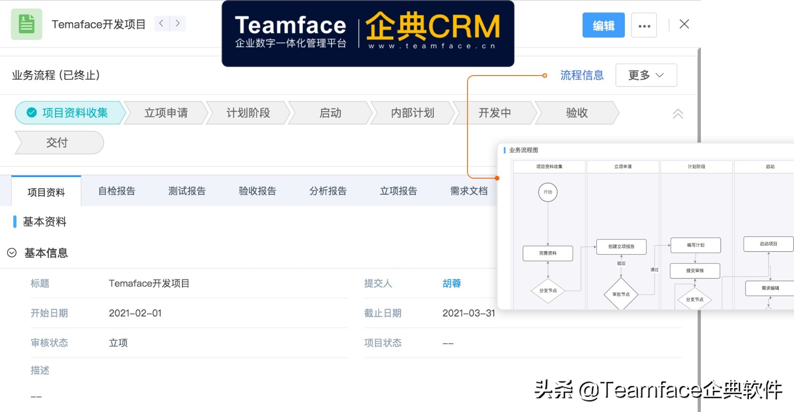The height and width of the screenshot is (412, 794).
Task: Collapse the 基本信息 section
Action: pyautogui.click(x=12, y=253)
